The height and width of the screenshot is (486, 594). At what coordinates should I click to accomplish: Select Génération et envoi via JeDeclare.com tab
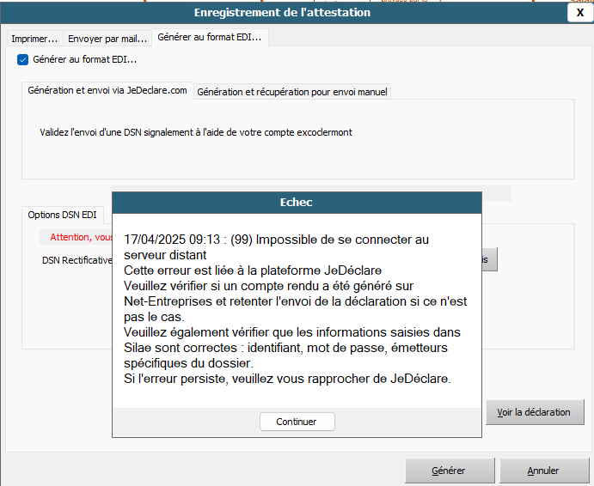pos(107,90)
